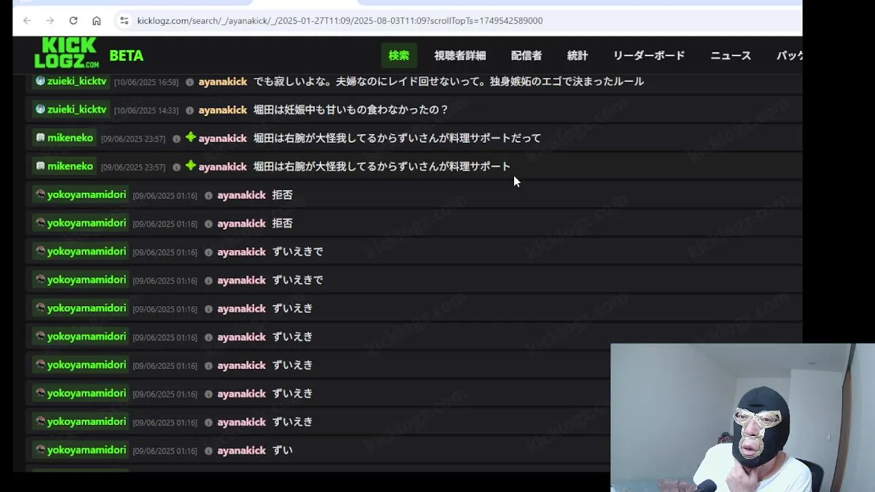875x492 pixels.
Task: Open ayanakick user in the 16:58 row
Action: (x=223, y=81)
